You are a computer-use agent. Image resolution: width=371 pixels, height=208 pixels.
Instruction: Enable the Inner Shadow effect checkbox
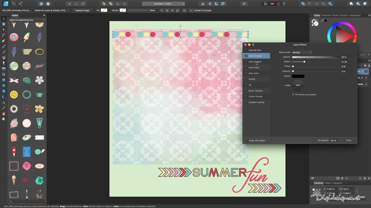(x=246, y=61)
